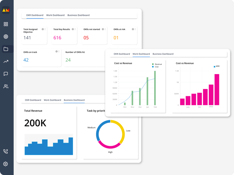Click the Oct label under the green bar chart
234x175 pixels.
coord(125,107)
